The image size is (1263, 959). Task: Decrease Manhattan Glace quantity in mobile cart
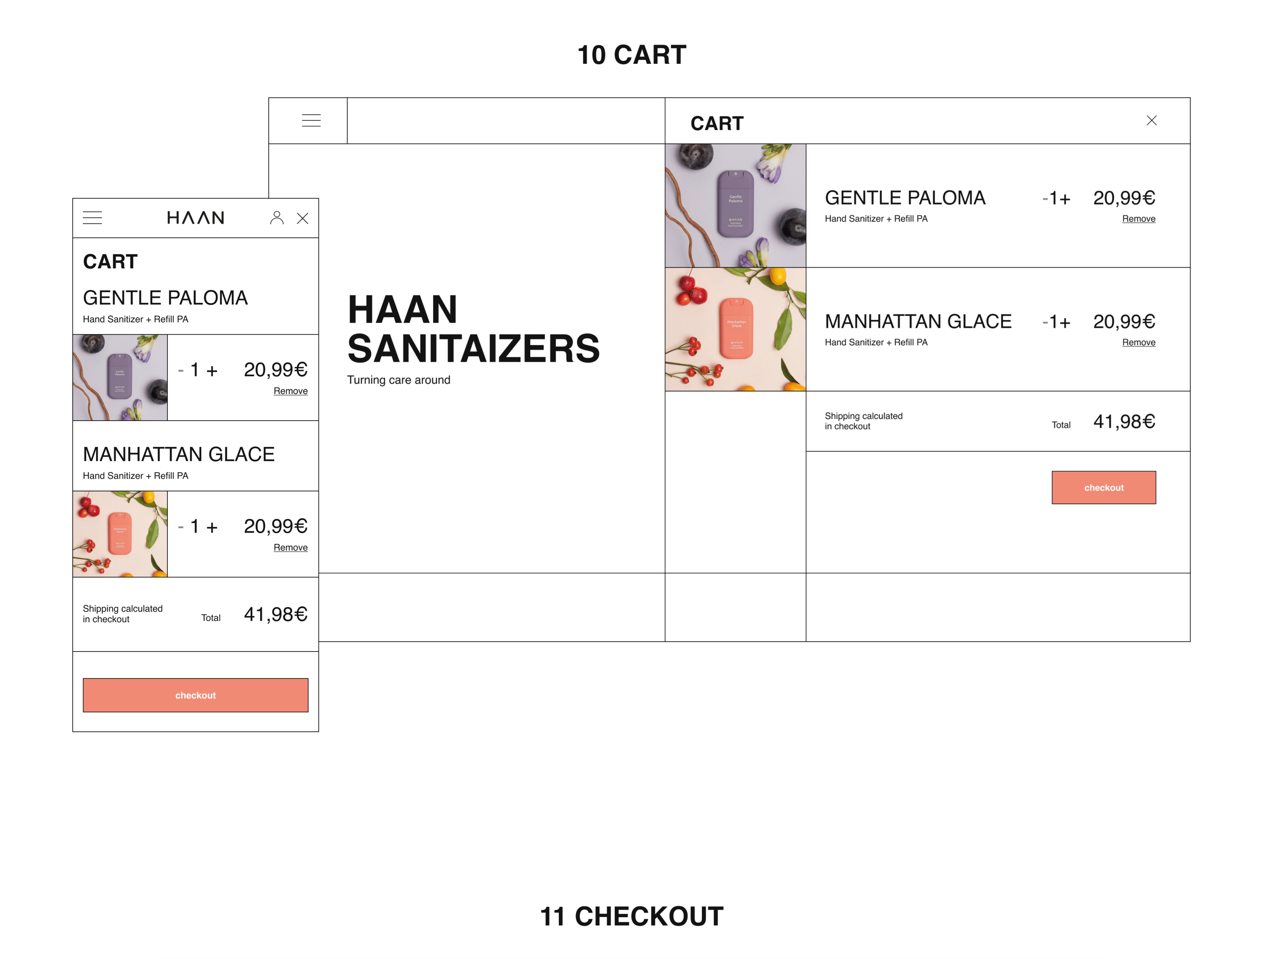click(x=180, y=527)
